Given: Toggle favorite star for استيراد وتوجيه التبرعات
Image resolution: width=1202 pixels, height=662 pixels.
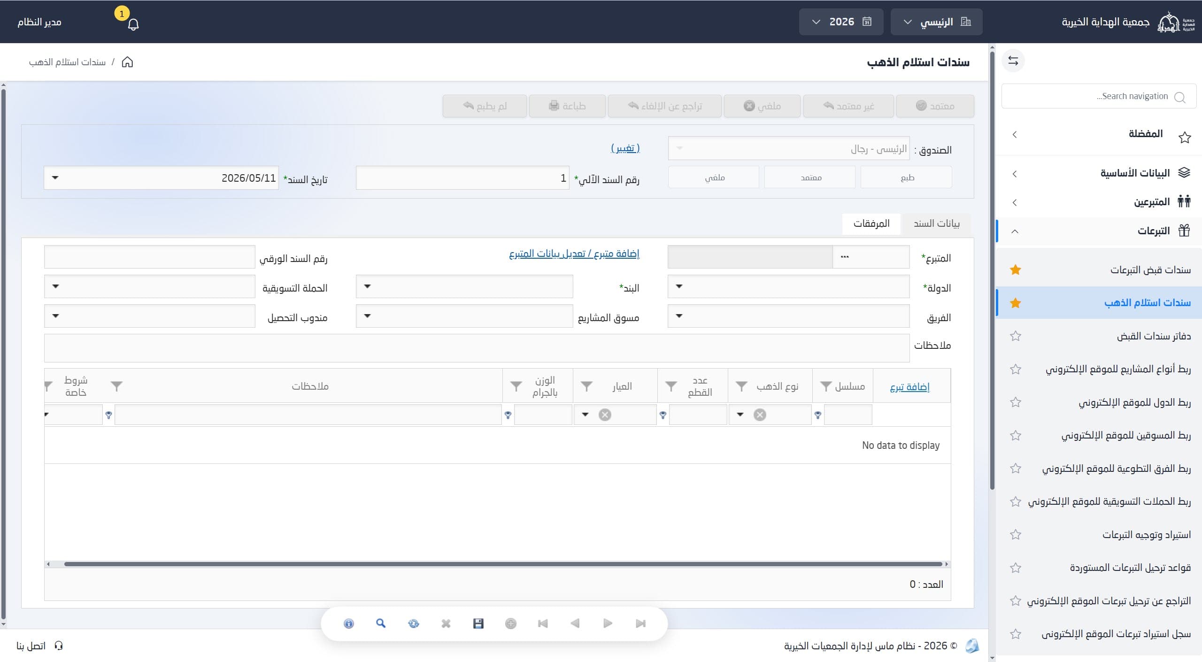Looking at the screenshot, I should pos(1016,535).
